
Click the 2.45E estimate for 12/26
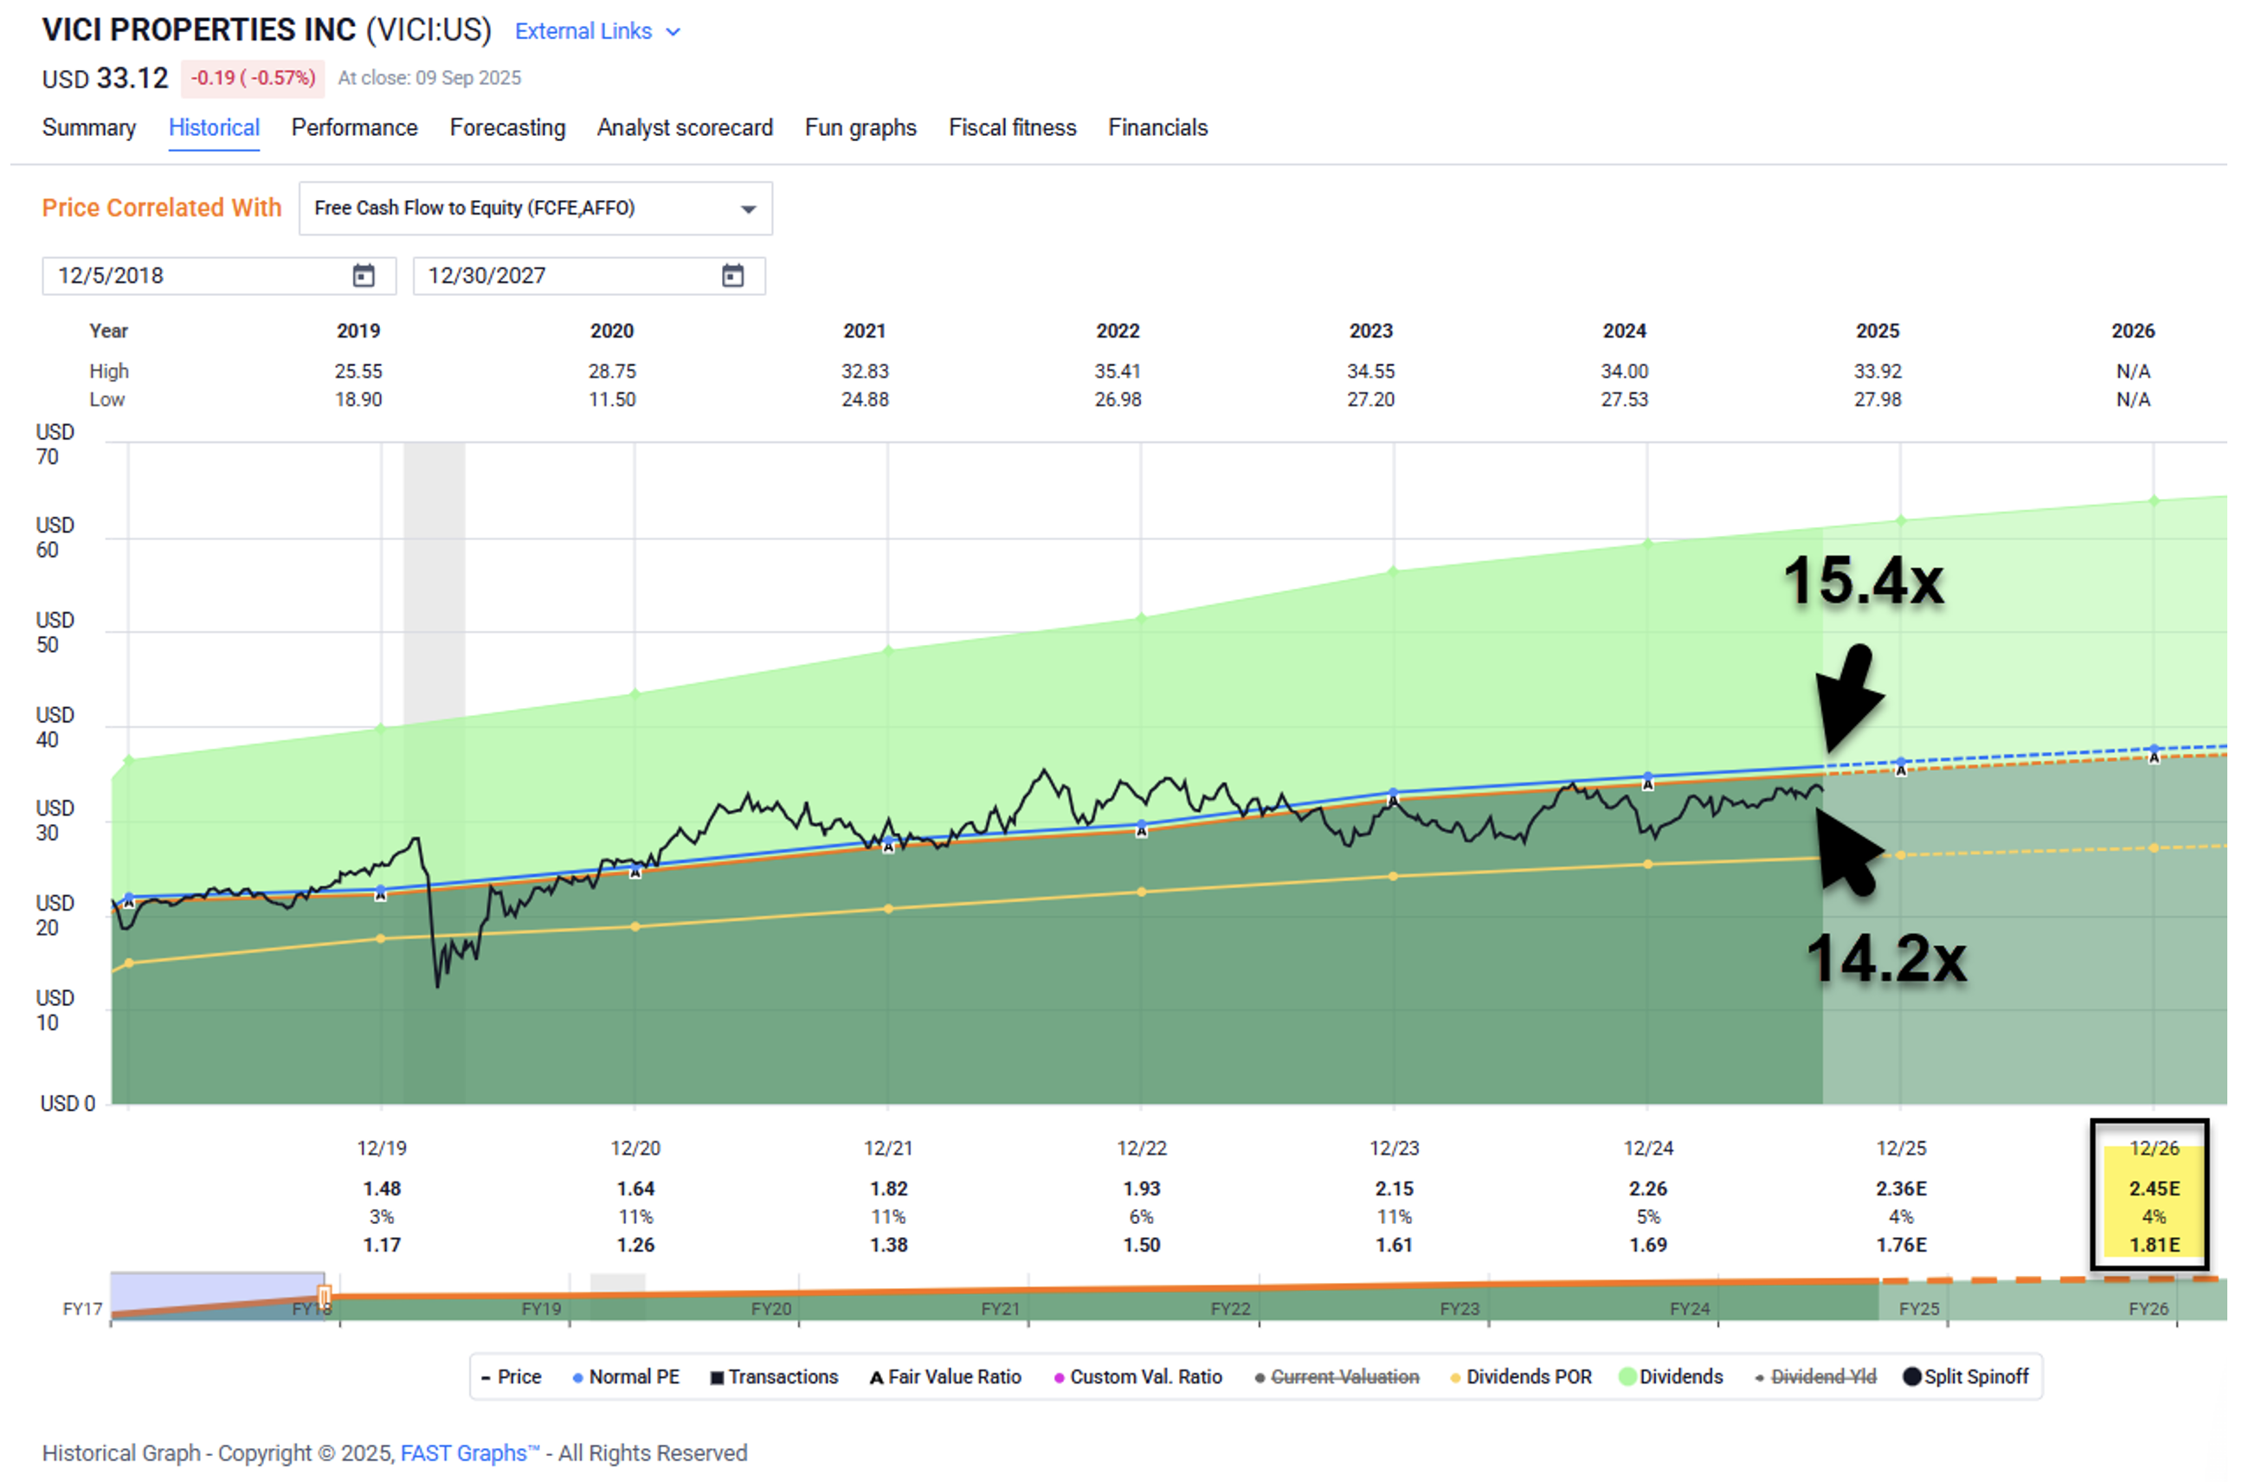pos(2155,1189)
